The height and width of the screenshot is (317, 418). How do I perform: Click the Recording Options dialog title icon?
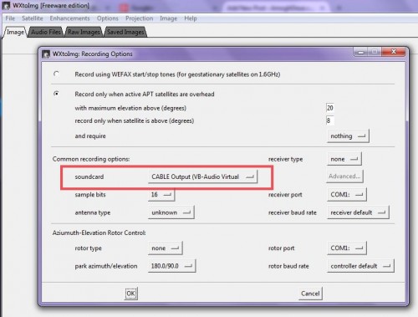(x=46, y=54)
